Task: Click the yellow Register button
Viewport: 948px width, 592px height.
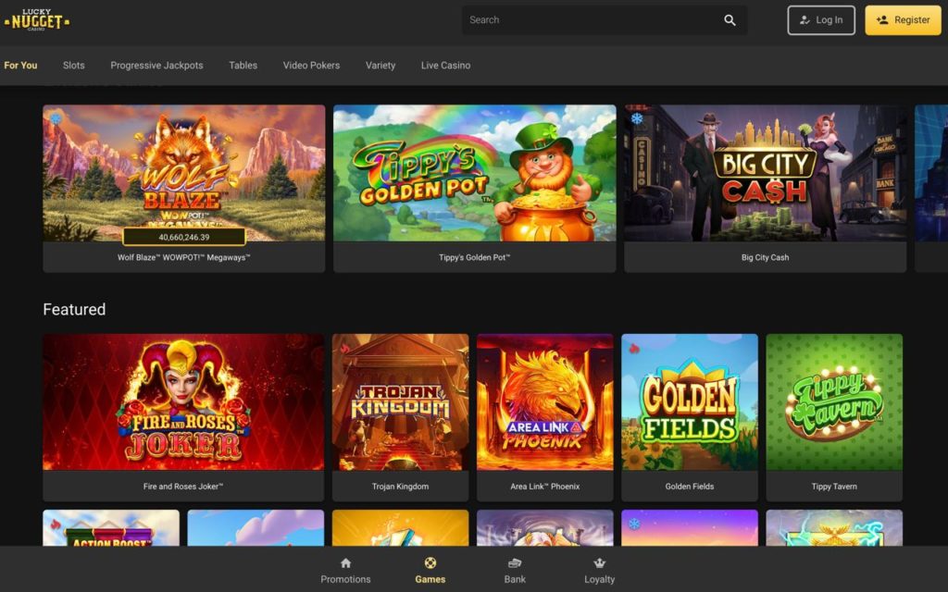Action: click(903, 20)
